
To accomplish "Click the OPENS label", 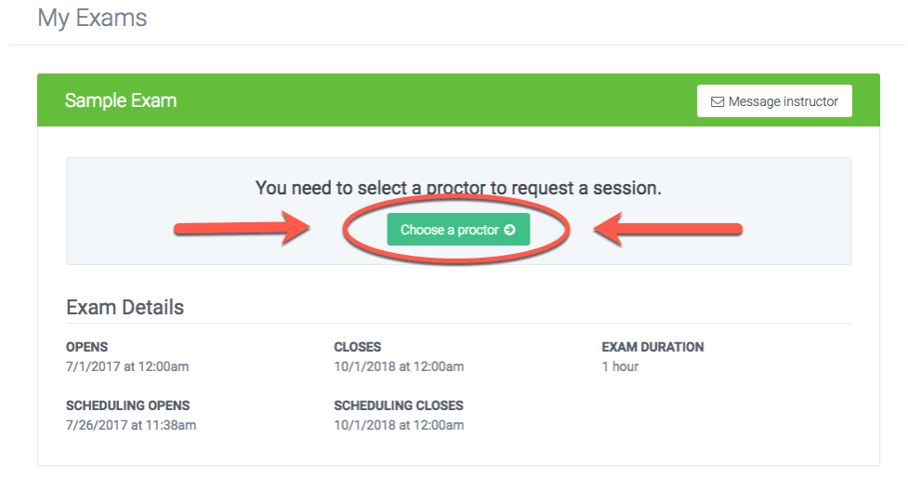I will [x=87, y=347].
